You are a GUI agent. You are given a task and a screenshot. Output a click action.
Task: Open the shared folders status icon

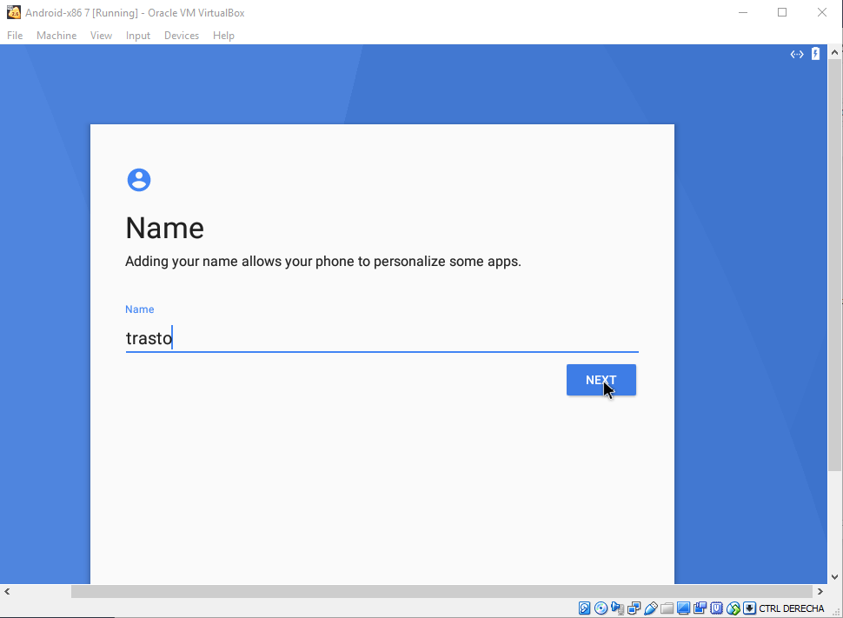[667, 608]
